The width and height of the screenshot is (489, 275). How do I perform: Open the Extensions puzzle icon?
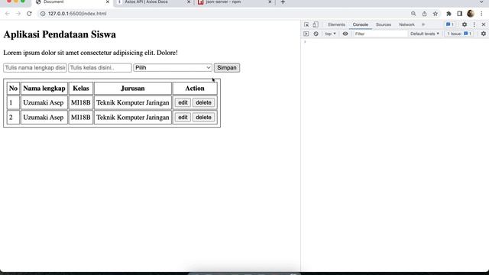pyautogui.click(x=449, y=14)
